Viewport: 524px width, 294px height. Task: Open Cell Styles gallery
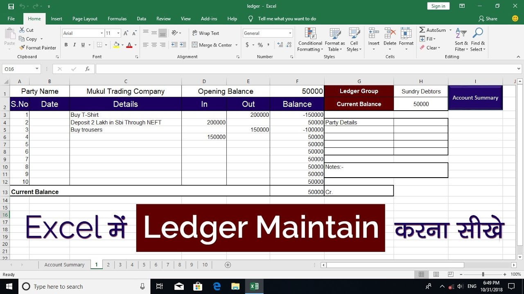coord(354,40)
